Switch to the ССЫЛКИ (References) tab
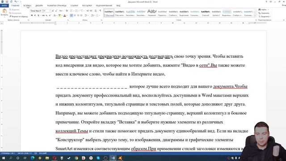 click(74, 5)
